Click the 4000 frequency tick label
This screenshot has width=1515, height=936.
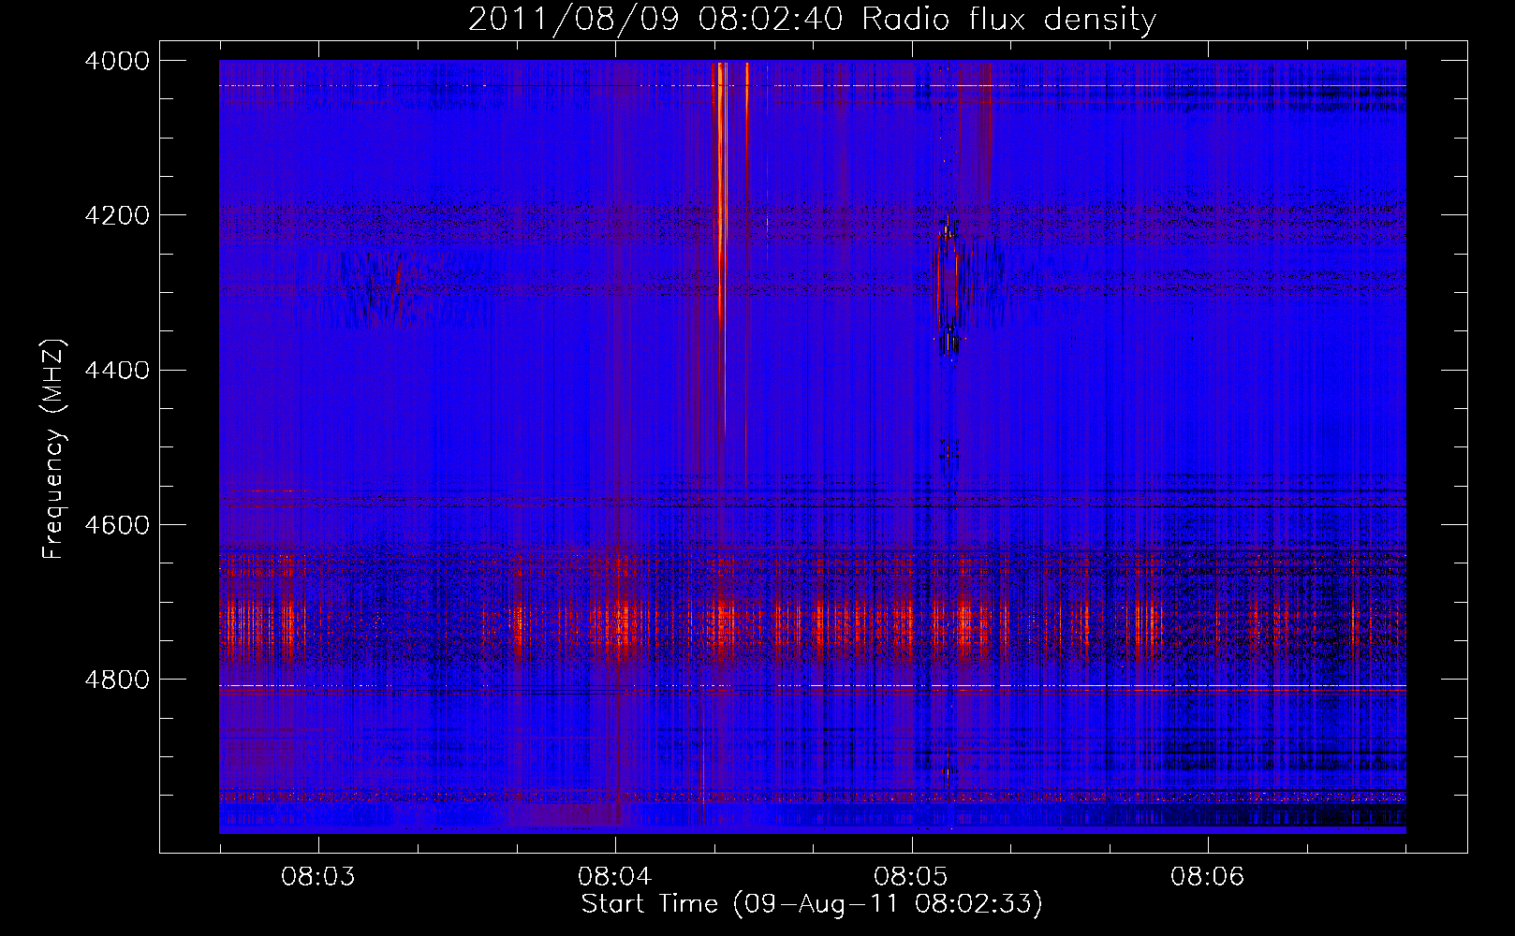[117, 61]
